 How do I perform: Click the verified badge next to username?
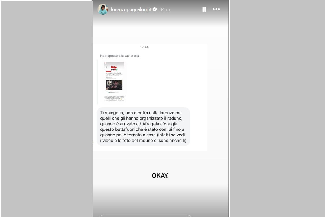click(155, 9)
